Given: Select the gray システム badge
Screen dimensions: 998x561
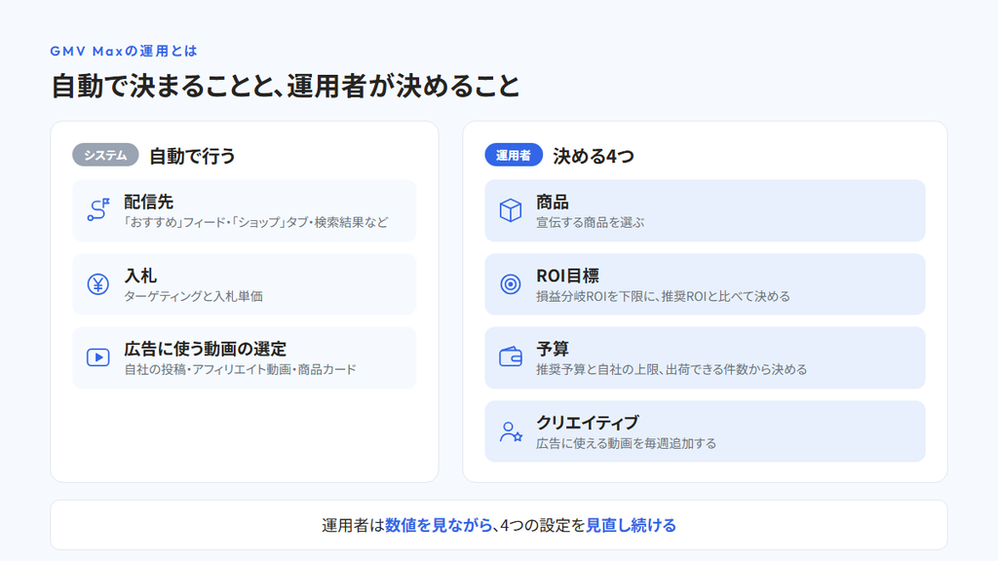Looking at the screenshot, I should (105, 155).
